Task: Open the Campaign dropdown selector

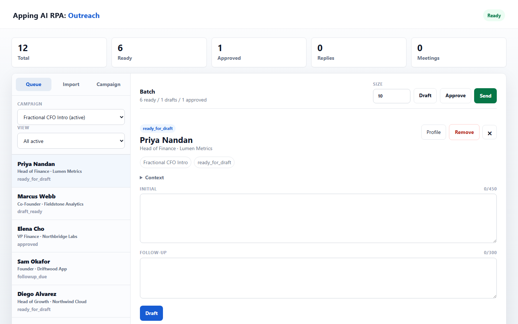Action: pos(71,117)
